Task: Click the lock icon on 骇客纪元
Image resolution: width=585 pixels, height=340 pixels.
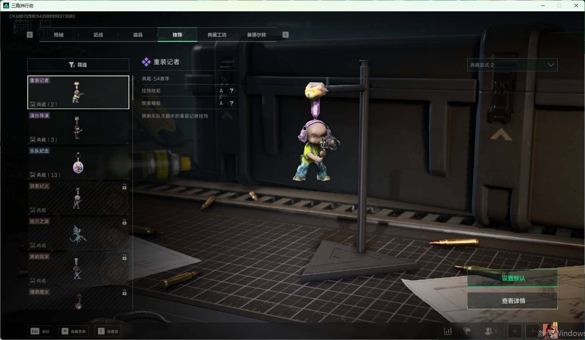Action: (125, 187)
